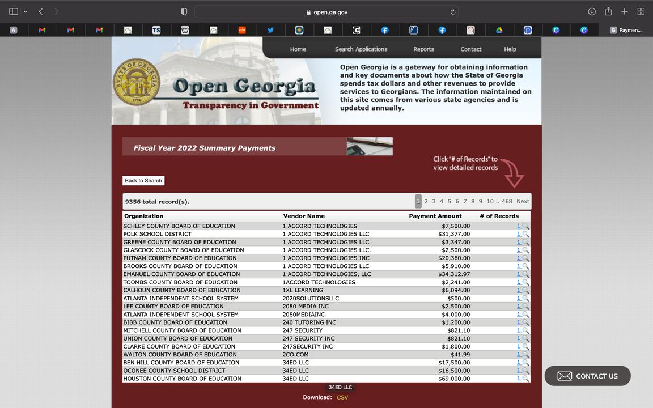Click magnifier icon for Union County row
This screenshot has width=653, height=408.
click(x=525, y=338)
